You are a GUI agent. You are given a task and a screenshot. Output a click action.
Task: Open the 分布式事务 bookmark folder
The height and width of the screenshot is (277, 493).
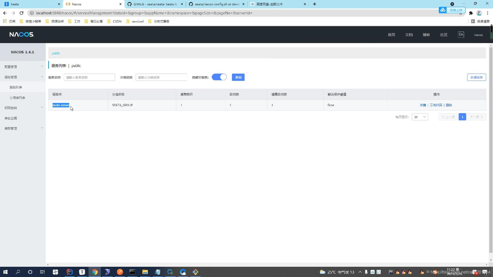(159, 21)
